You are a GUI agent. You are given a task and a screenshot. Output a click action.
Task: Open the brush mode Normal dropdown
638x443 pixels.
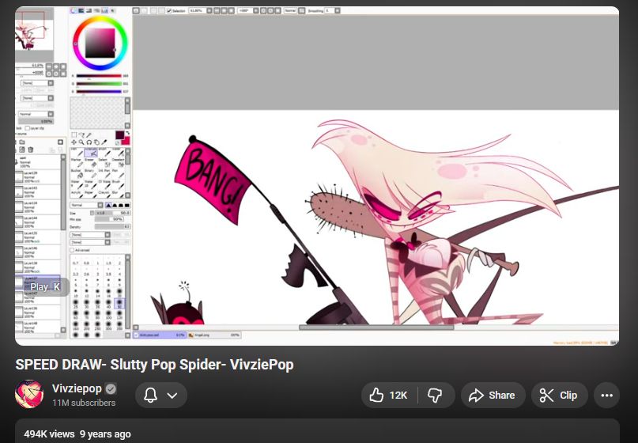point(87,205)
